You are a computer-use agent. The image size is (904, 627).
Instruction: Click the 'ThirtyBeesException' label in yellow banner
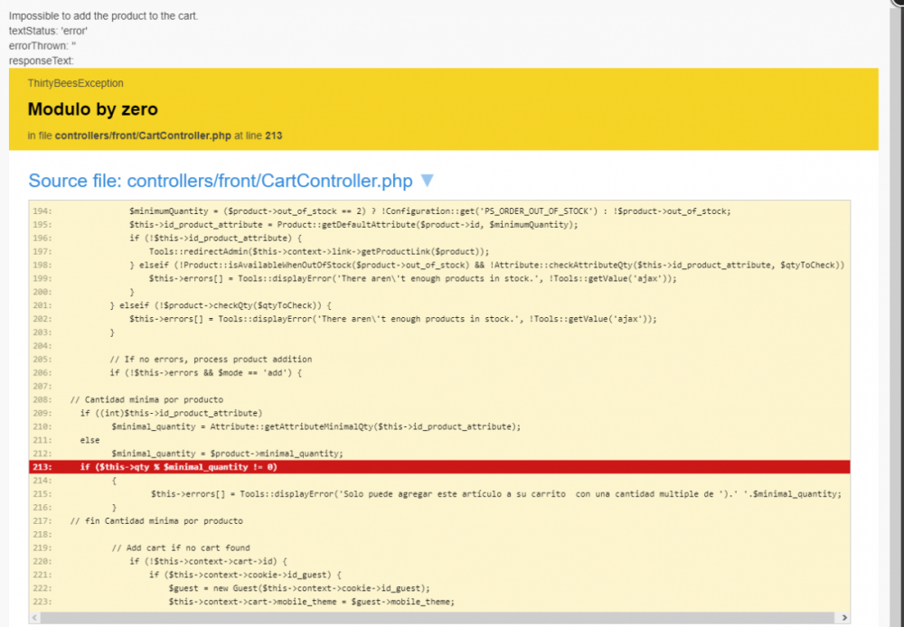[x=75, y=83]
